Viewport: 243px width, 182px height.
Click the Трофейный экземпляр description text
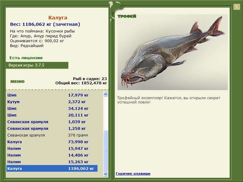pyautogui.click(x=169, y=100)
